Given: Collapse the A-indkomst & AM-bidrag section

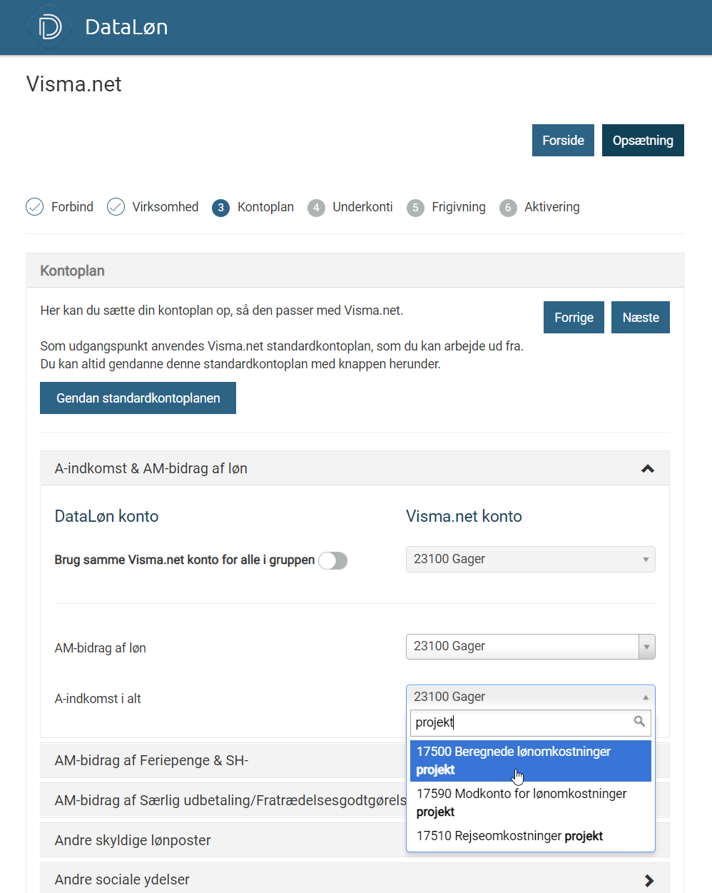Looking at the screenshot, I should [647, 469].
